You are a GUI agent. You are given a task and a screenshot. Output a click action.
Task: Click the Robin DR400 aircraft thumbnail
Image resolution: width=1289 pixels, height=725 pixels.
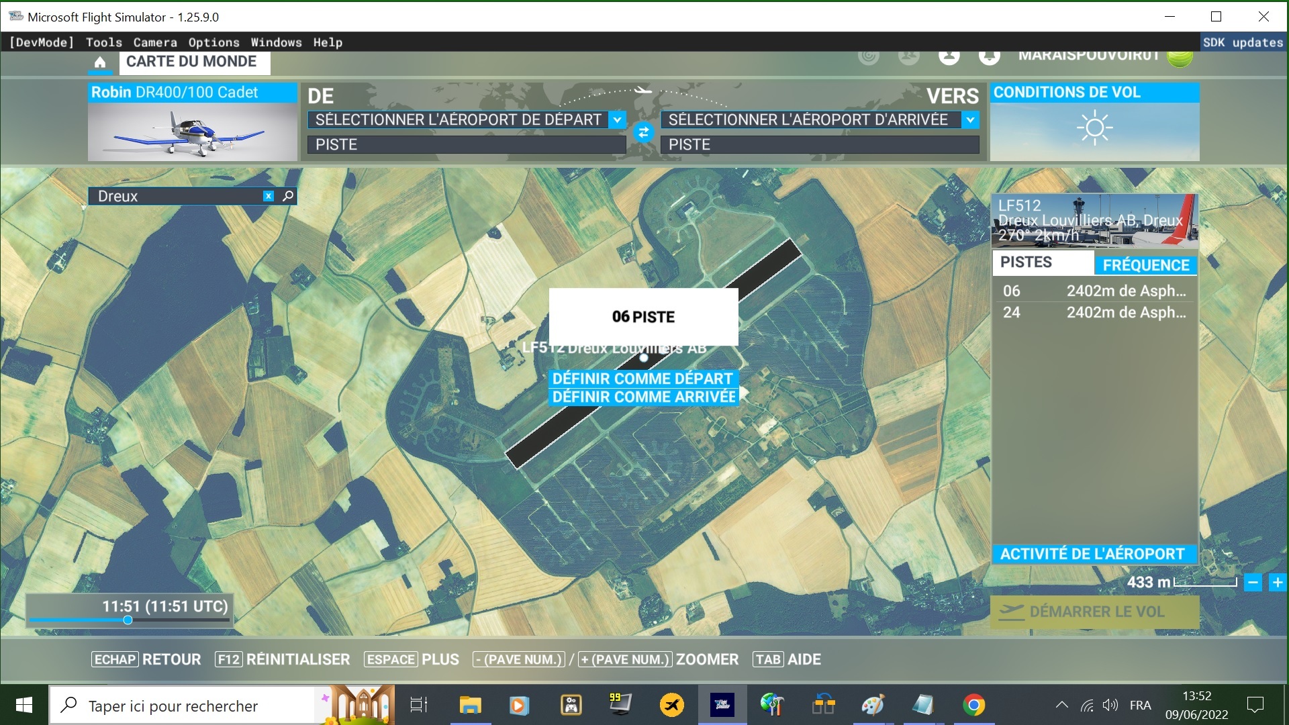coord(192,132)
